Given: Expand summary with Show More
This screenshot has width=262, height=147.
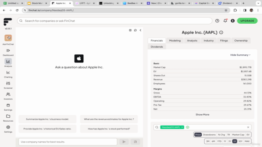Looking at the screenshot, I should 202,115.
